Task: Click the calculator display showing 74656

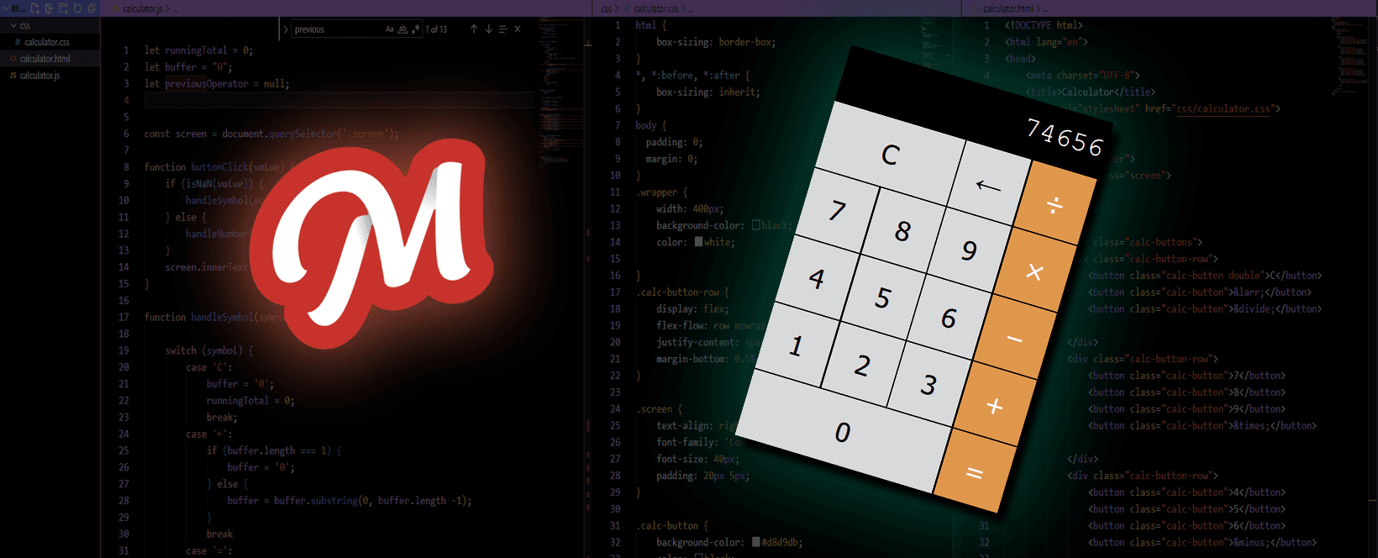Action: pos(1065,139)
